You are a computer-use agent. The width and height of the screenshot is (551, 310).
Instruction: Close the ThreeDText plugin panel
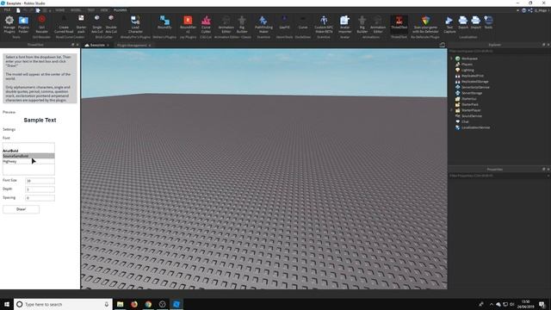click(x=77, y=45)
